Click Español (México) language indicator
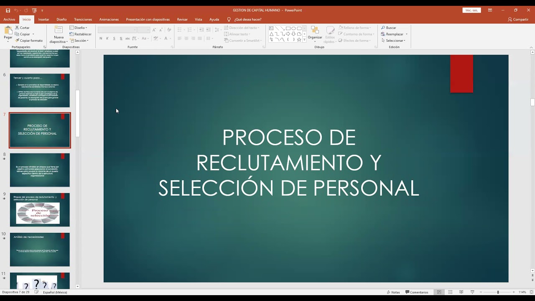Image resolution: width=535 pixels, height=301 pixels. (x=55, y=292)
